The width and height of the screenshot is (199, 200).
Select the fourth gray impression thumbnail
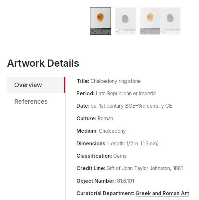[x=170, y=21]
